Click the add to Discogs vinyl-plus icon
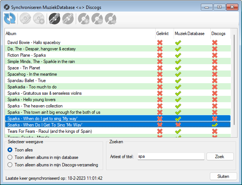This screenshot has height=185, width=242. pos(84,19)
